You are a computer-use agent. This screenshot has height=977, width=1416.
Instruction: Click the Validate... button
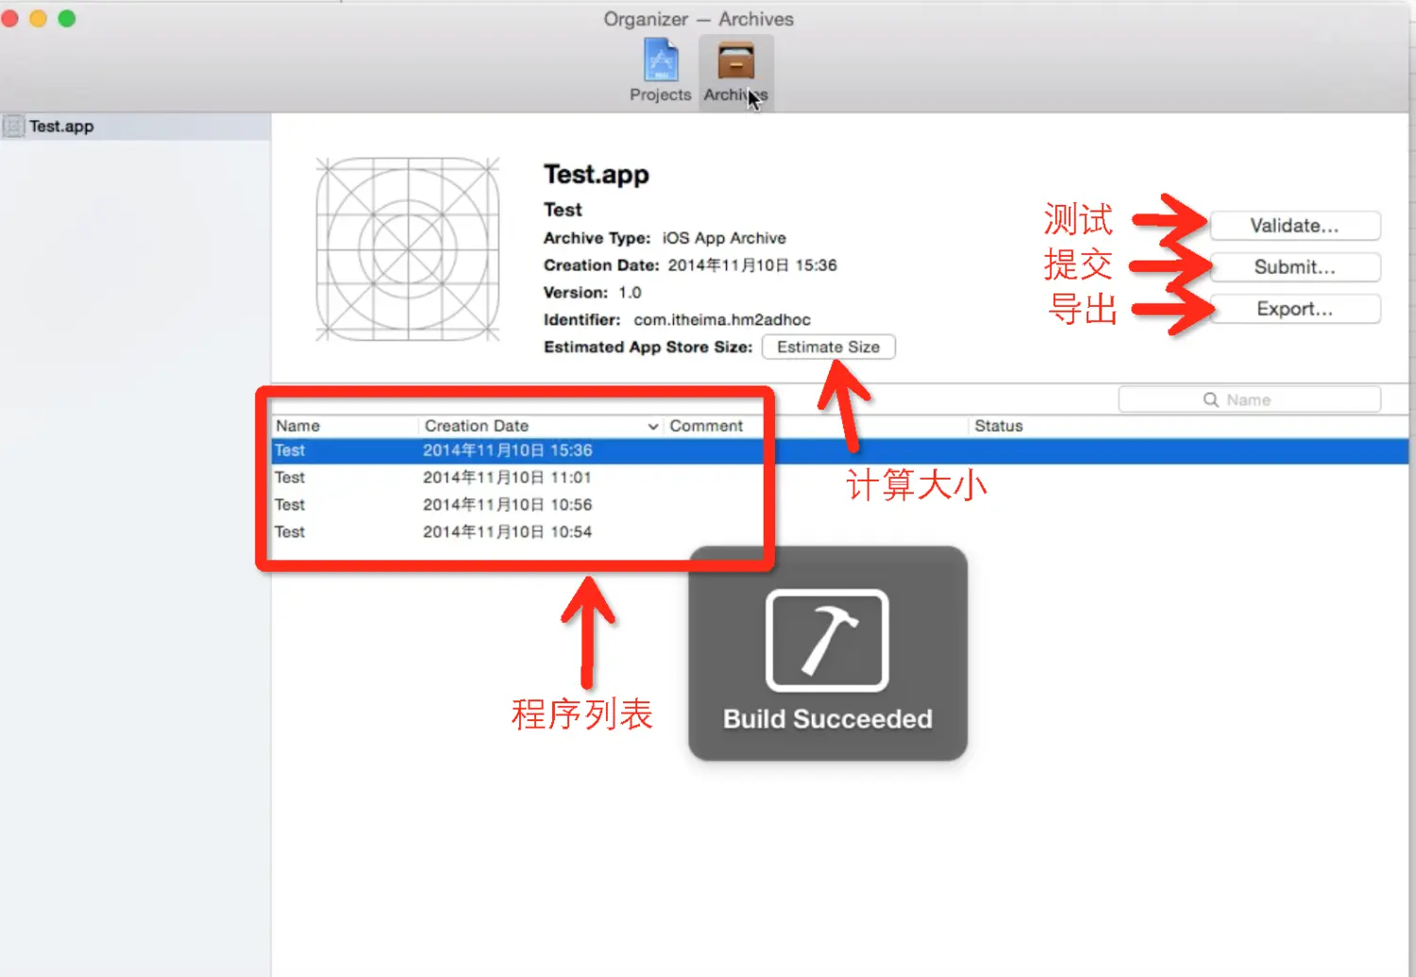[1294, 226]
